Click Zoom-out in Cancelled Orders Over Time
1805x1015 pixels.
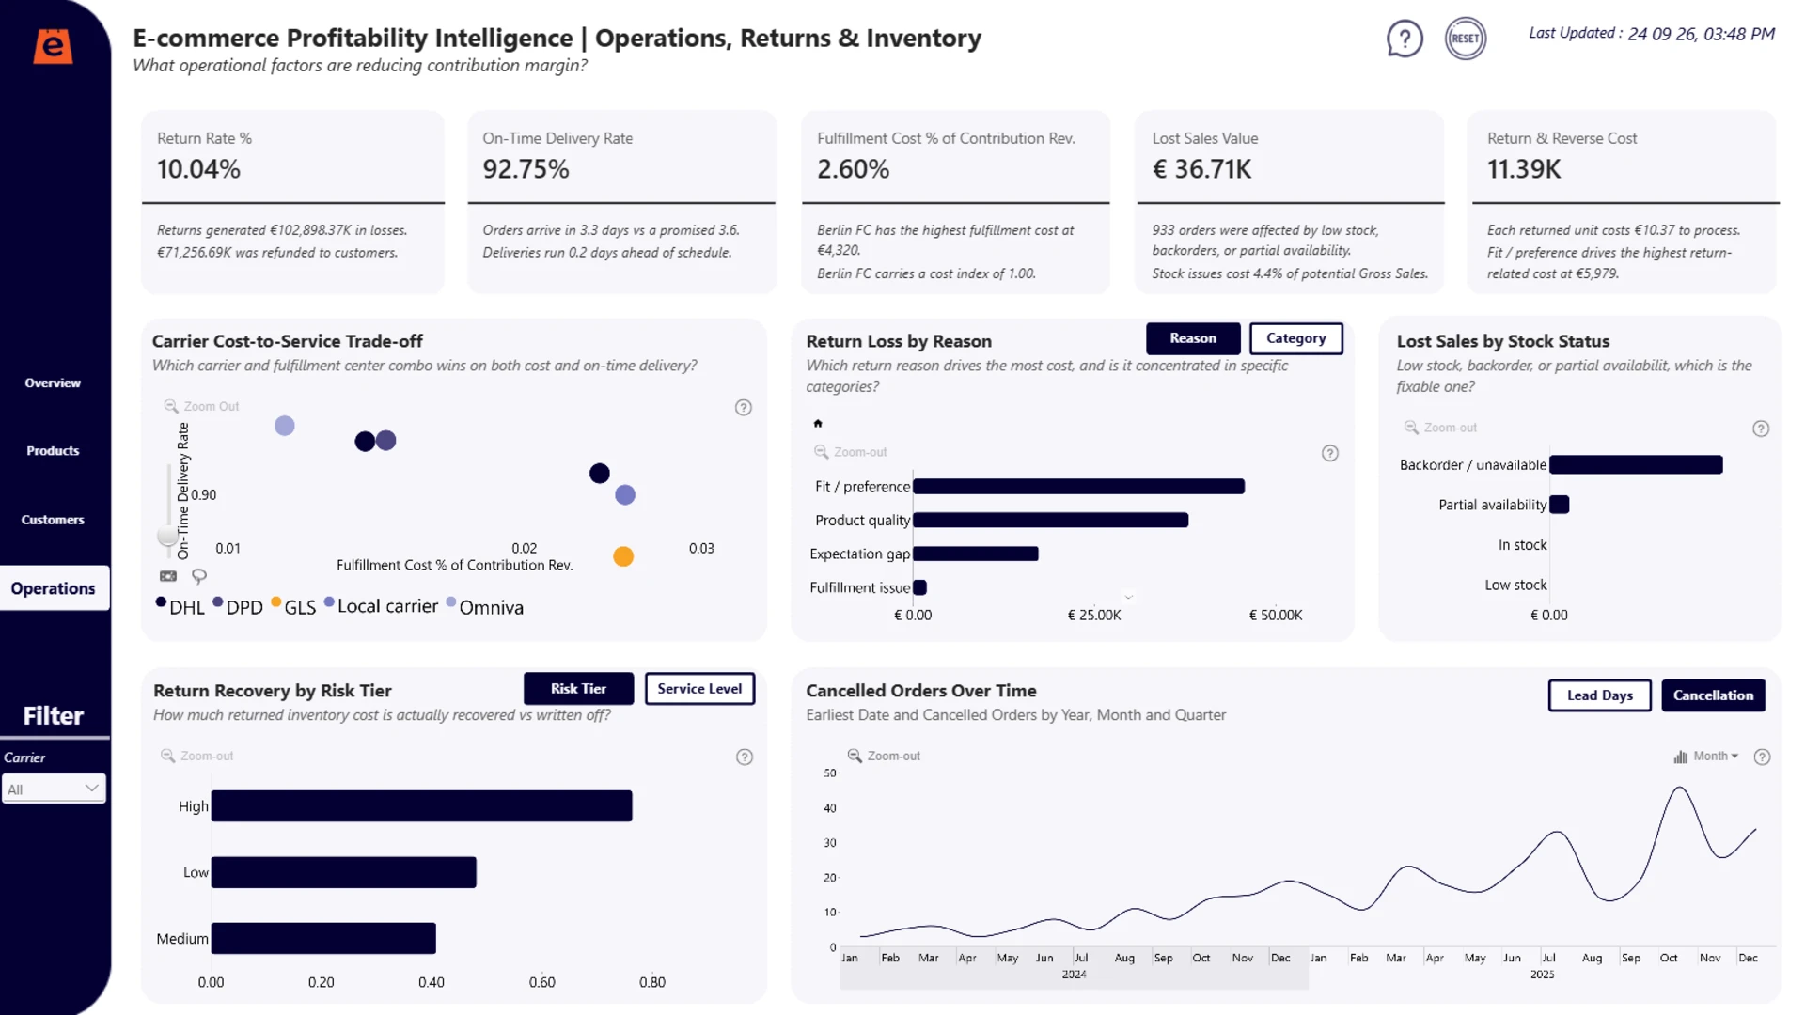click(x=884, y=756)
